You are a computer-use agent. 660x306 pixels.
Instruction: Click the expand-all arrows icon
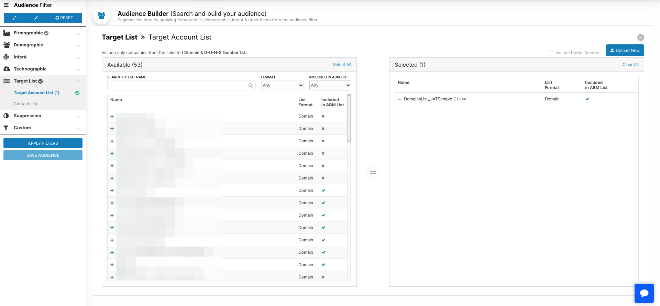[x=14, y=18]
